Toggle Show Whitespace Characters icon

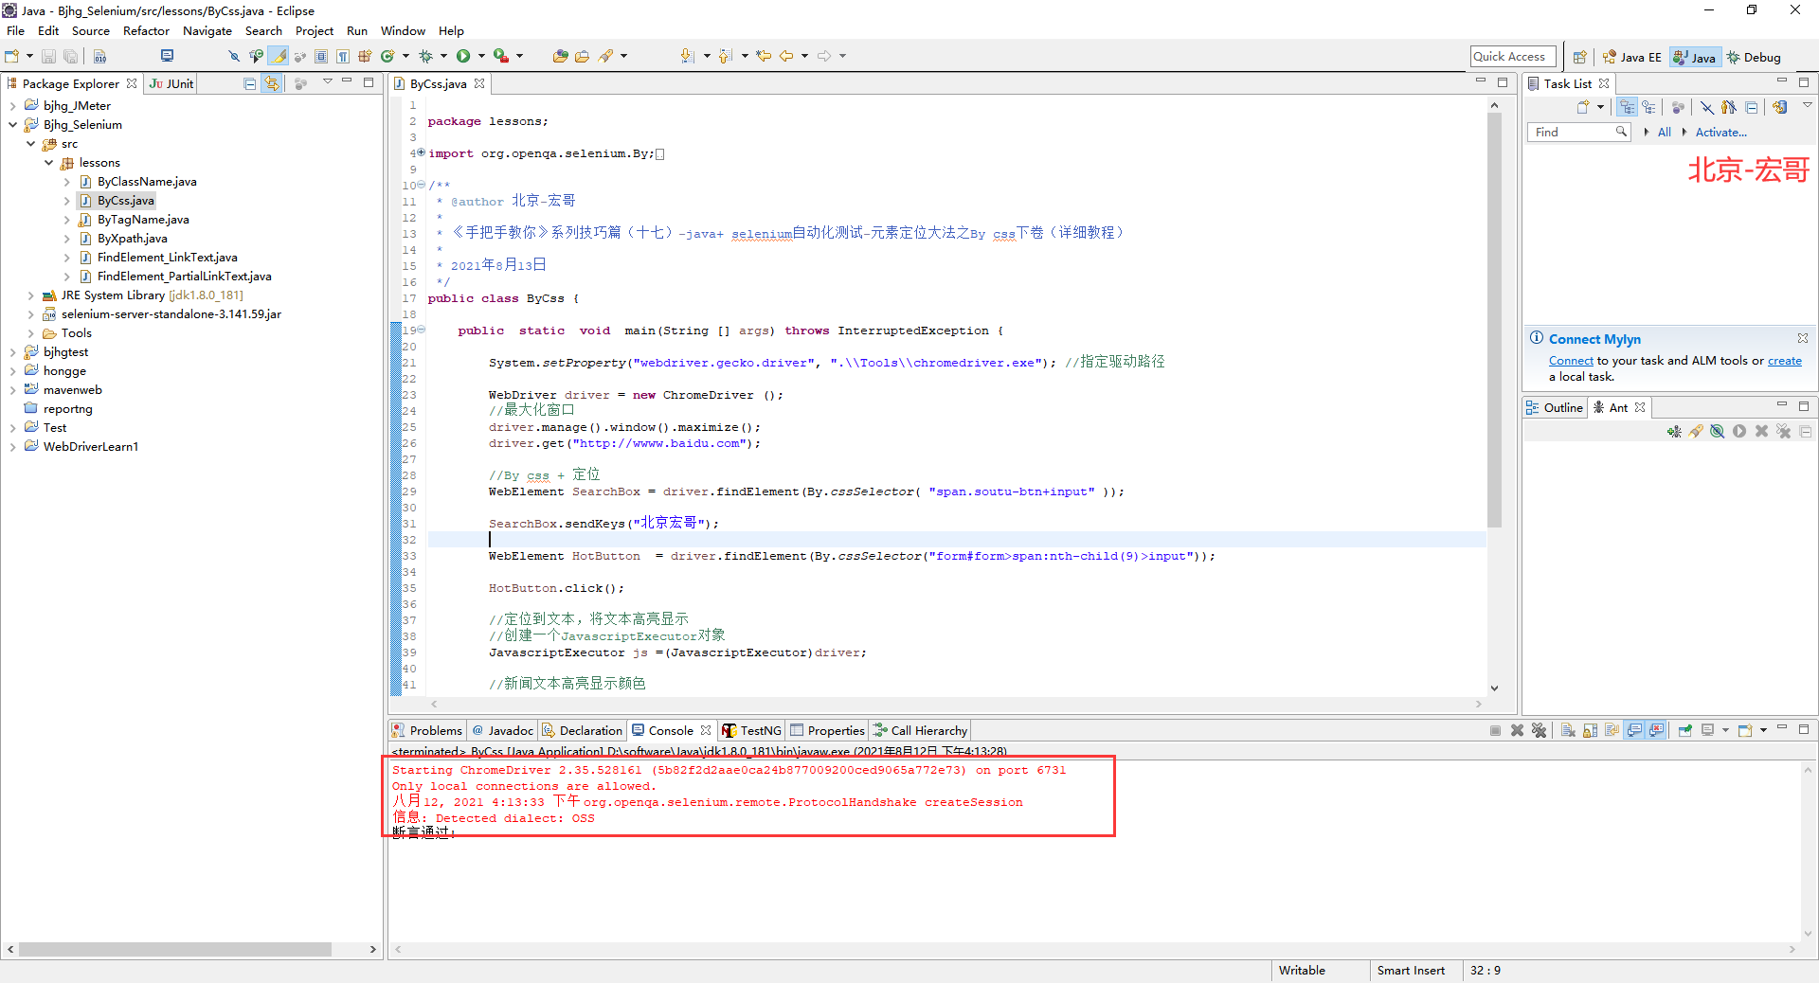tap(343, 57)
